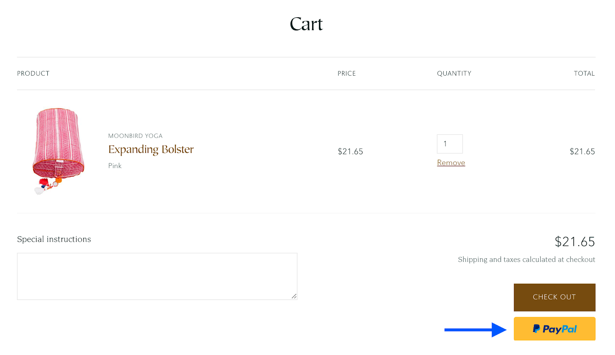
Task: Click the large $21.65 subtotal amount
Action: (575, 242)
